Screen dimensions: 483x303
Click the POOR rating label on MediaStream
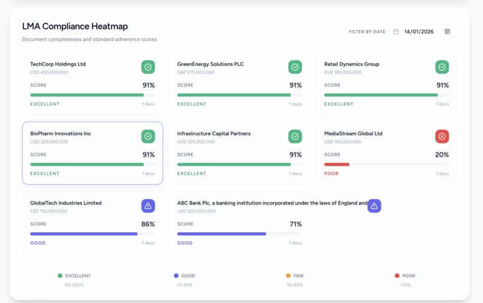tap(331, 173)
